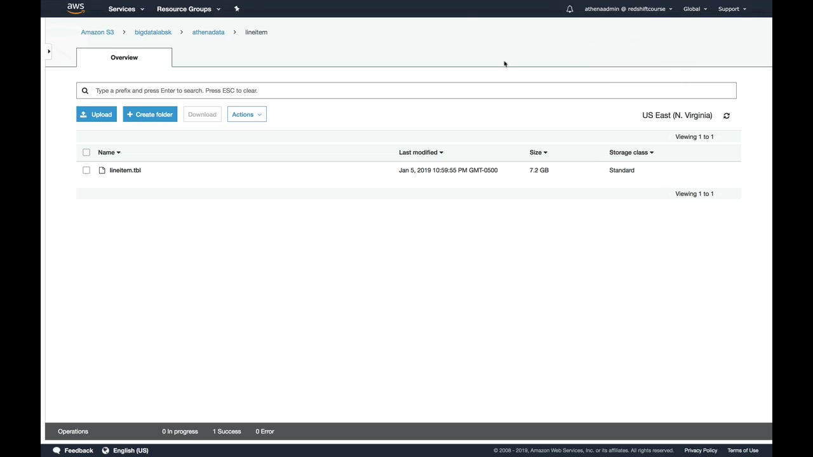Image resolution: width=813 pixels, height=457 pixels.
Task: Open the Support dropdown menu
Action: [732, 9]
